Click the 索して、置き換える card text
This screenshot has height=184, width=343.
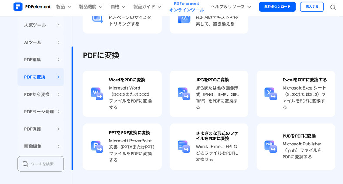tap(215, 24)
